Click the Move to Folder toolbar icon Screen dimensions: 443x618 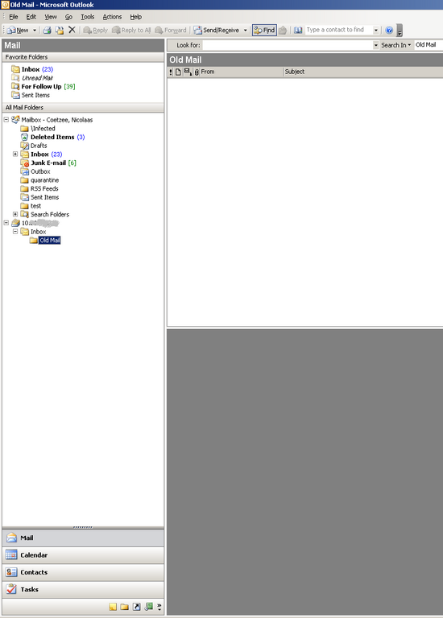(x=60, y=30)
